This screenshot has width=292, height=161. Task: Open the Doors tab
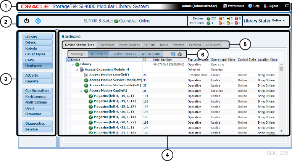point(164,45)
